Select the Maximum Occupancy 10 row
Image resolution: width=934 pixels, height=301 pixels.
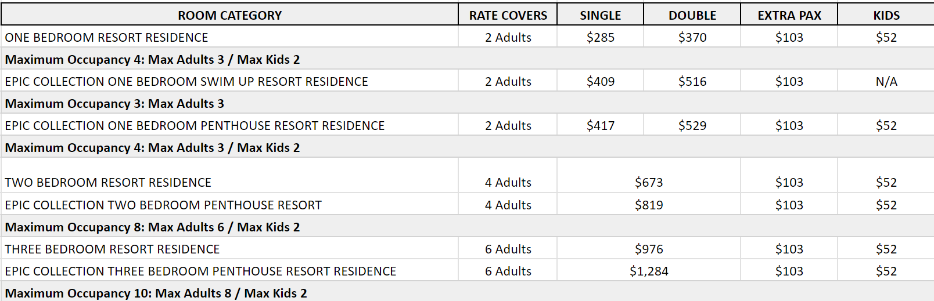click(x=467, y=292)
